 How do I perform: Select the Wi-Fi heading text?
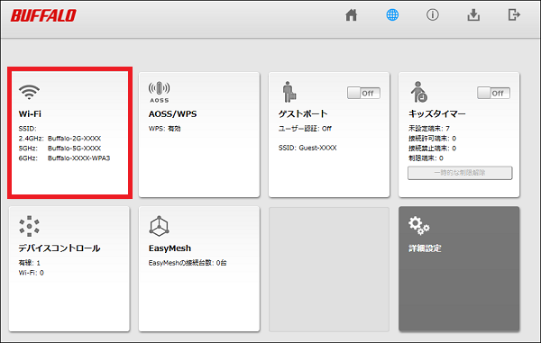pyautogui.click(x=30, y=114)
